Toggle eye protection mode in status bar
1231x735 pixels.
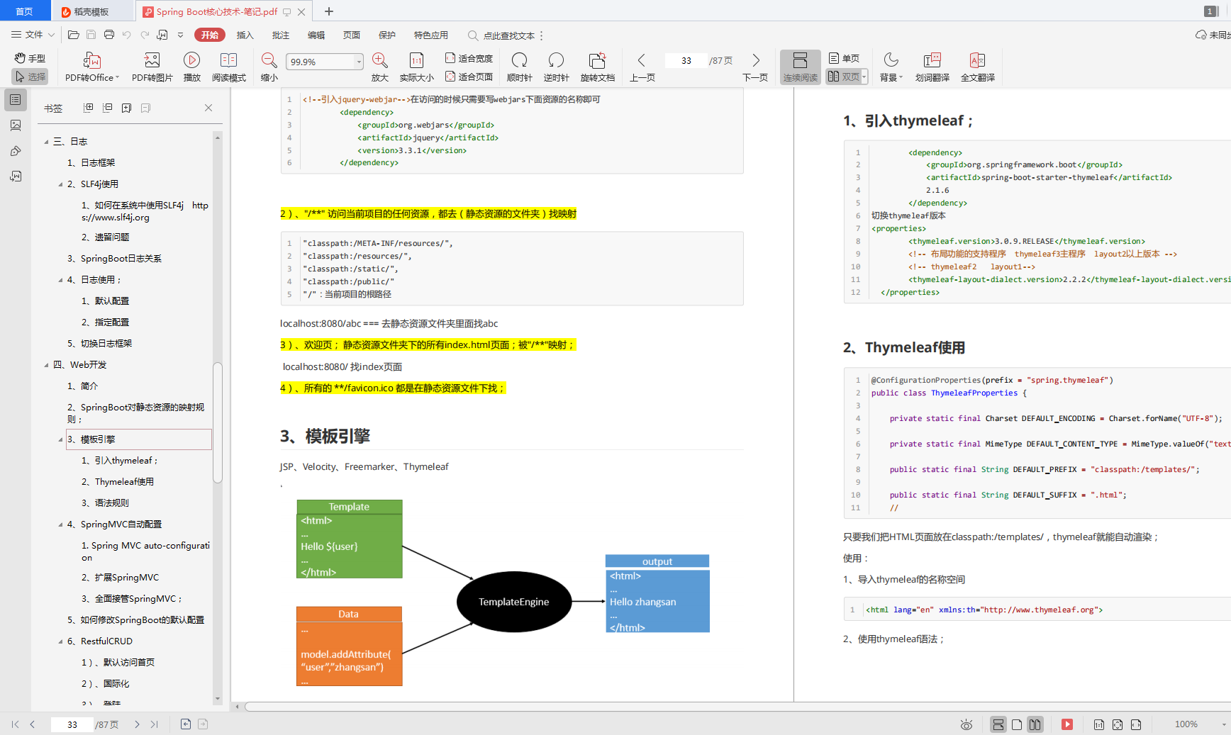coord(966,724)
